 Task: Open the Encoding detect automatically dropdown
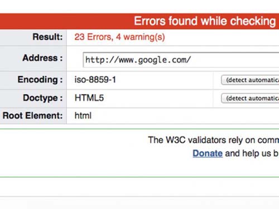pos(250,80)
